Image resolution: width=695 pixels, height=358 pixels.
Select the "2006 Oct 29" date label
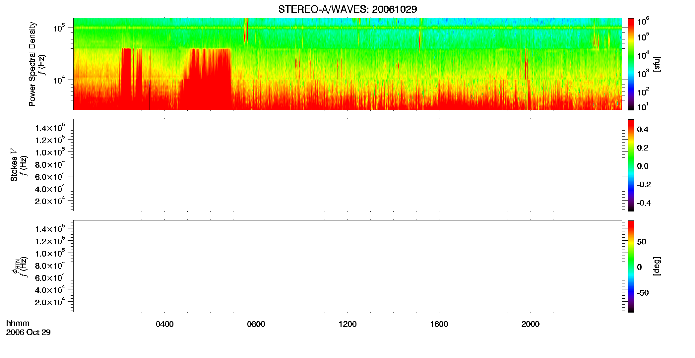click(x=29, y=332)
